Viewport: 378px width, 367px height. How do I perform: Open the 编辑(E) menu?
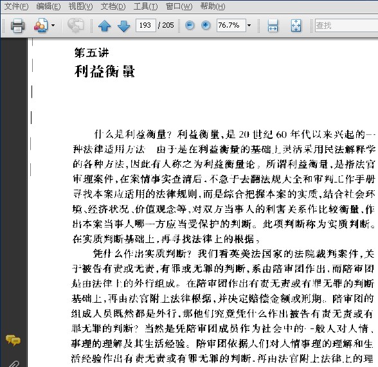pos(48,6)
